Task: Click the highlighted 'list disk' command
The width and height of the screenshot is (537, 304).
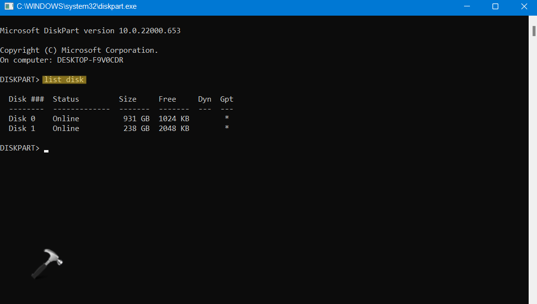Action: 64,80
